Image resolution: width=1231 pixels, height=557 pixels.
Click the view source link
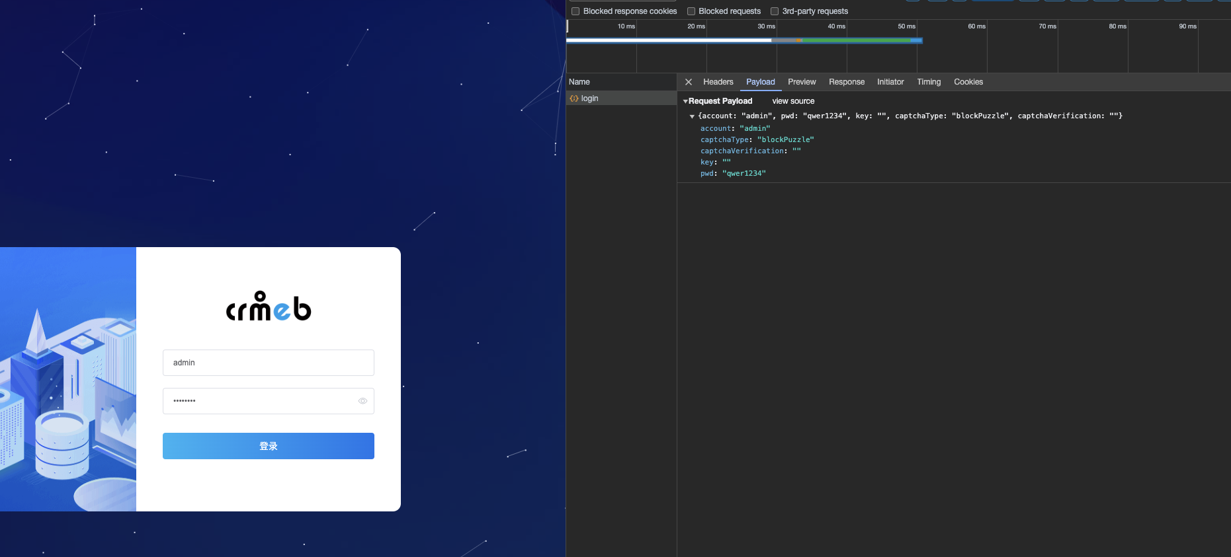(793, 101)
